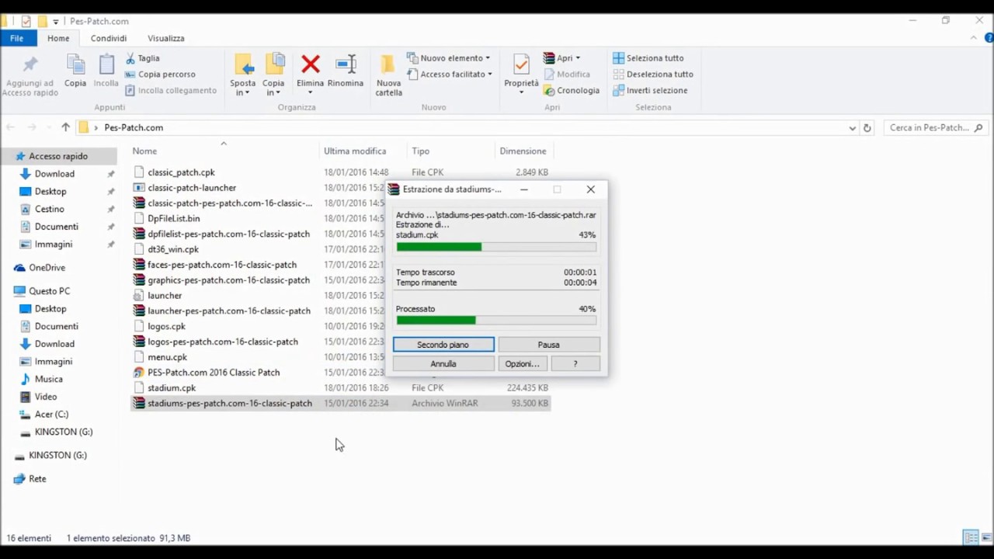Open the Sposta in dropdown
This screenshot has height=559, width=994.
tap(242, 88)
